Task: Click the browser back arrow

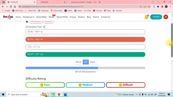Action: tap(3, 6)
